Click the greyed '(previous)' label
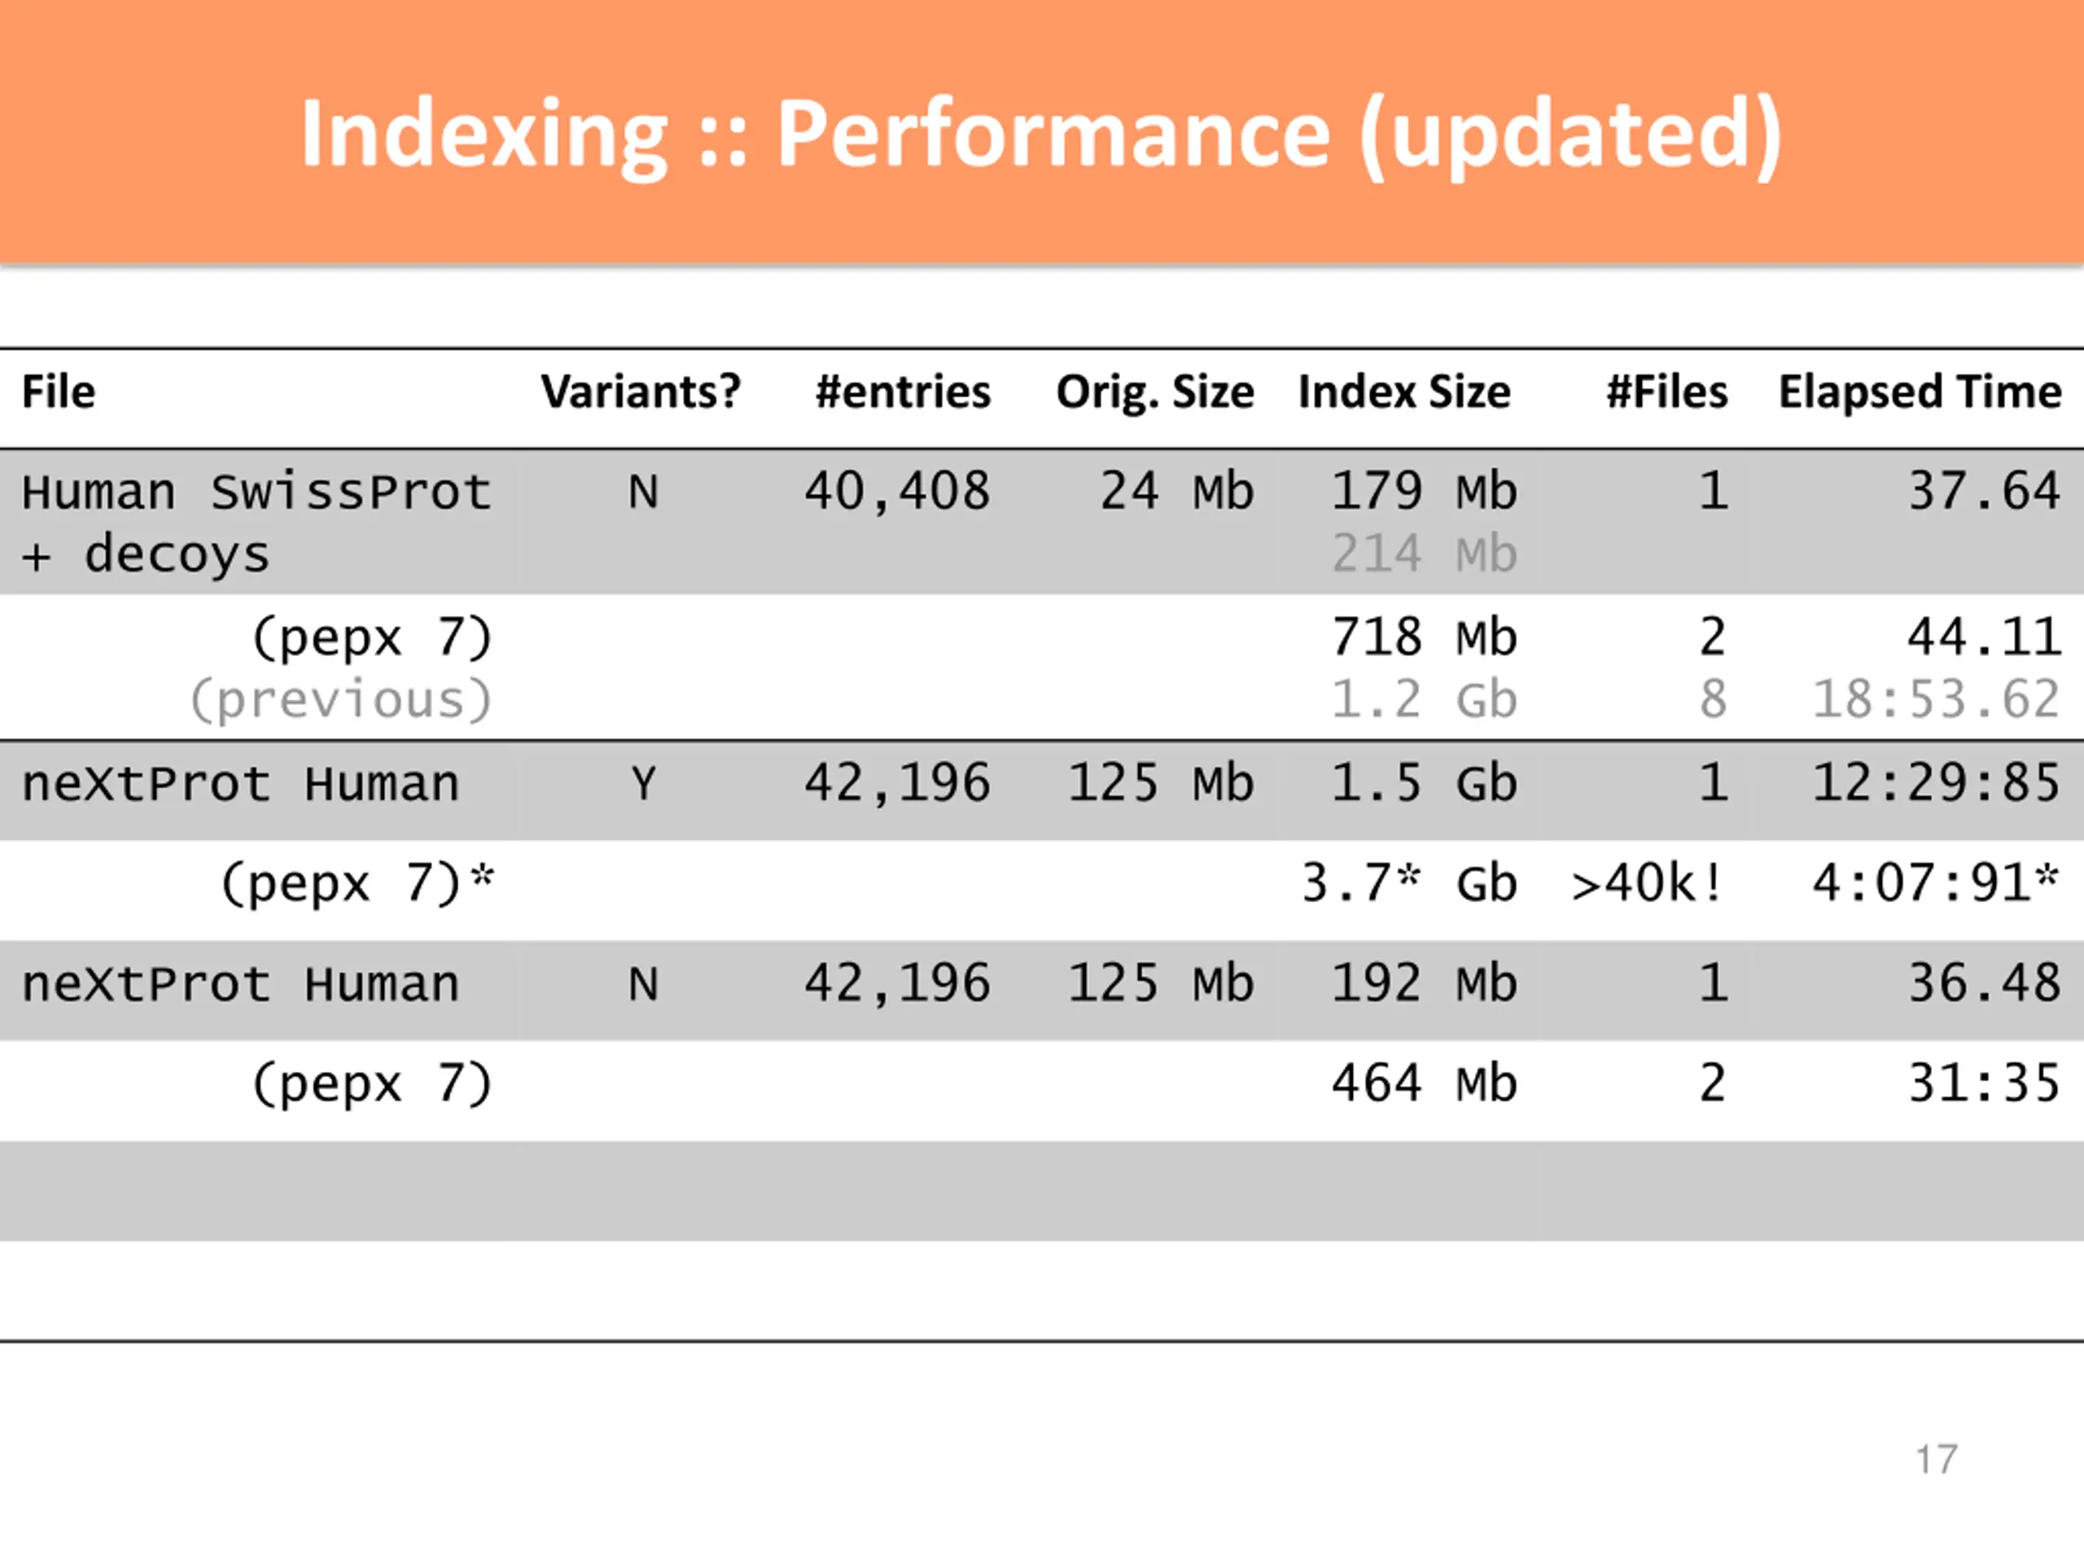This screenshot has height=1563, width=2084. point(341,701)
